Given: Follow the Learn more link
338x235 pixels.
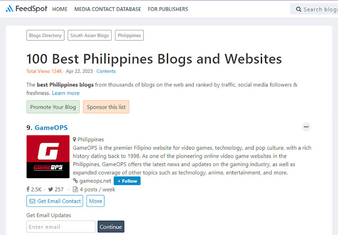Looking at the screenshot, I should 65,93.
